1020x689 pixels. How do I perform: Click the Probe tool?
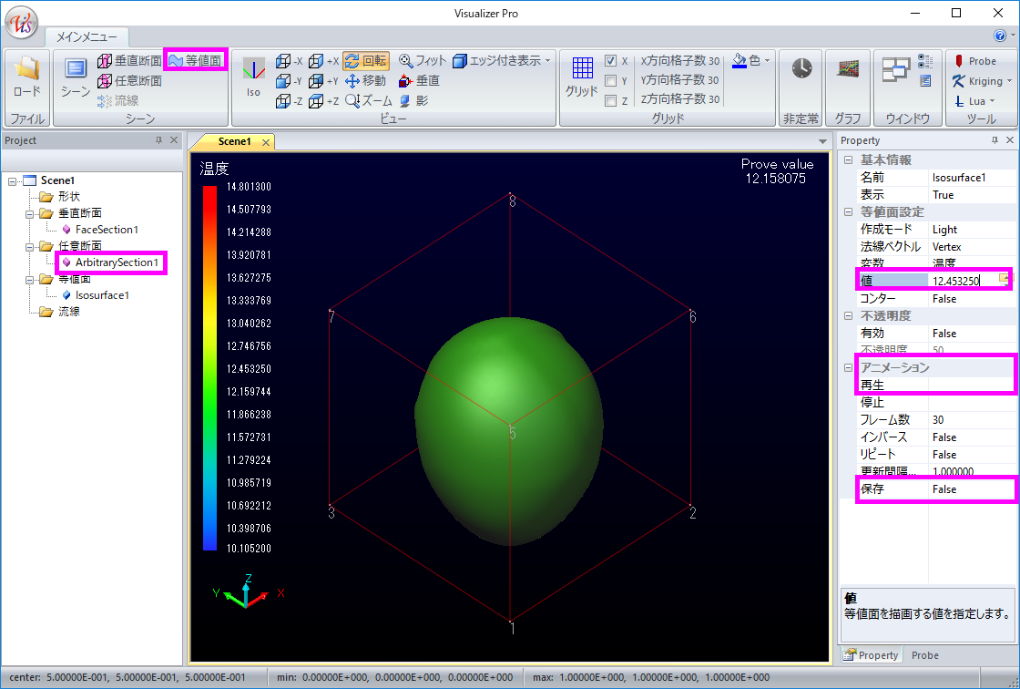click(x=974, y=61)
